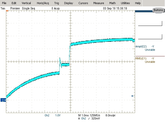Open the Utilities menu
The width and height of the screenshot is (165, 123).
pyautogui.click(x=125, y=3)
